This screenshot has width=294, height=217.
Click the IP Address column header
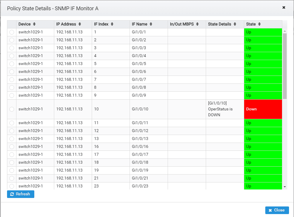click(73, 24)
